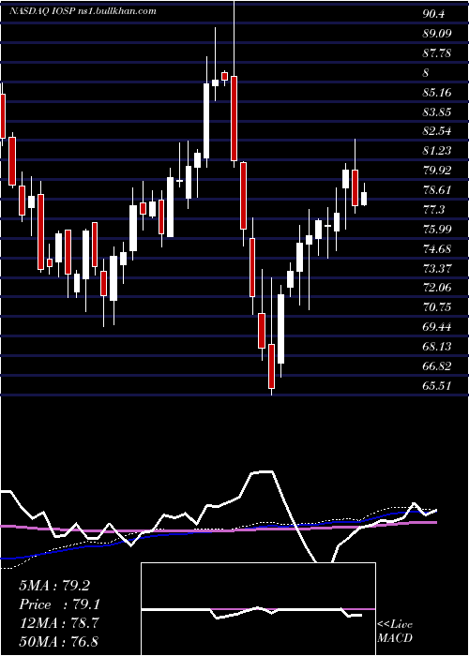Select the 77.3 price axis label
The height and width of the screenshot is (656, 469).
pos(433,209)
